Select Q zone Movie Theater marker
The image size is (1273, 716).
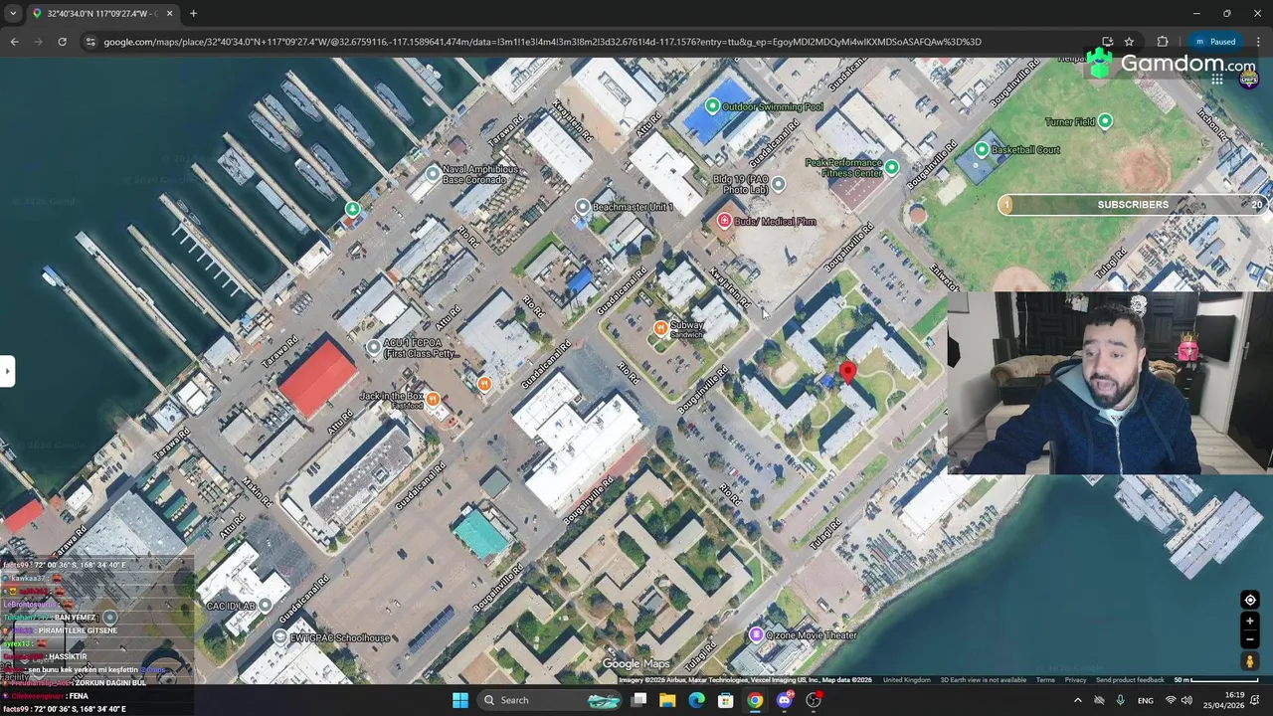pos(756,634)
